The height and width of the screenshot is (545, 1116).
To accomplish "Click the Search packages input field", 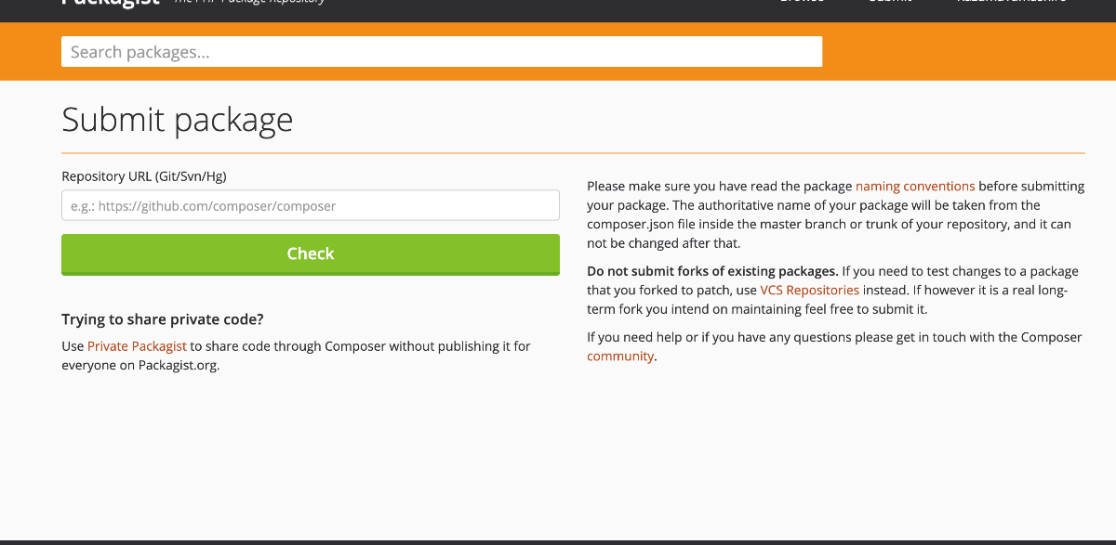I will click(442, 52).
